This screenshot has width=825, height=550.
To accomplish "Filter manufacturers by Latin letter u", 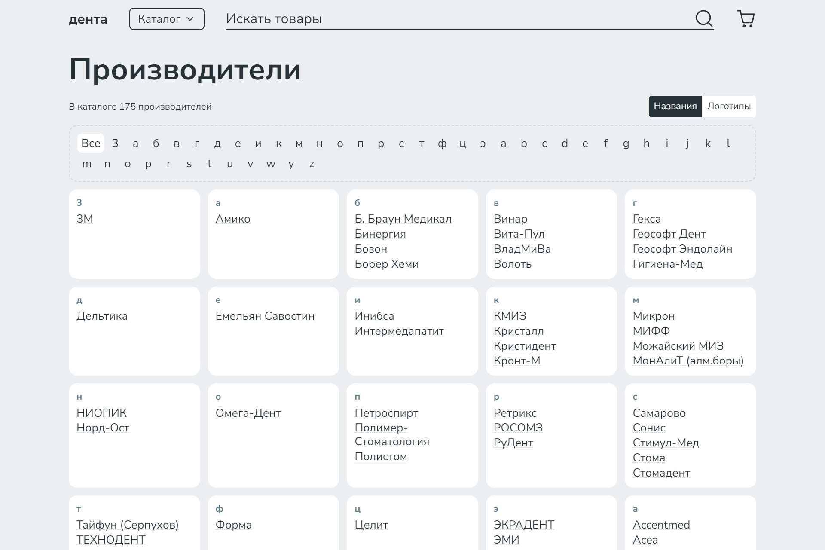I will coord(230,164).
